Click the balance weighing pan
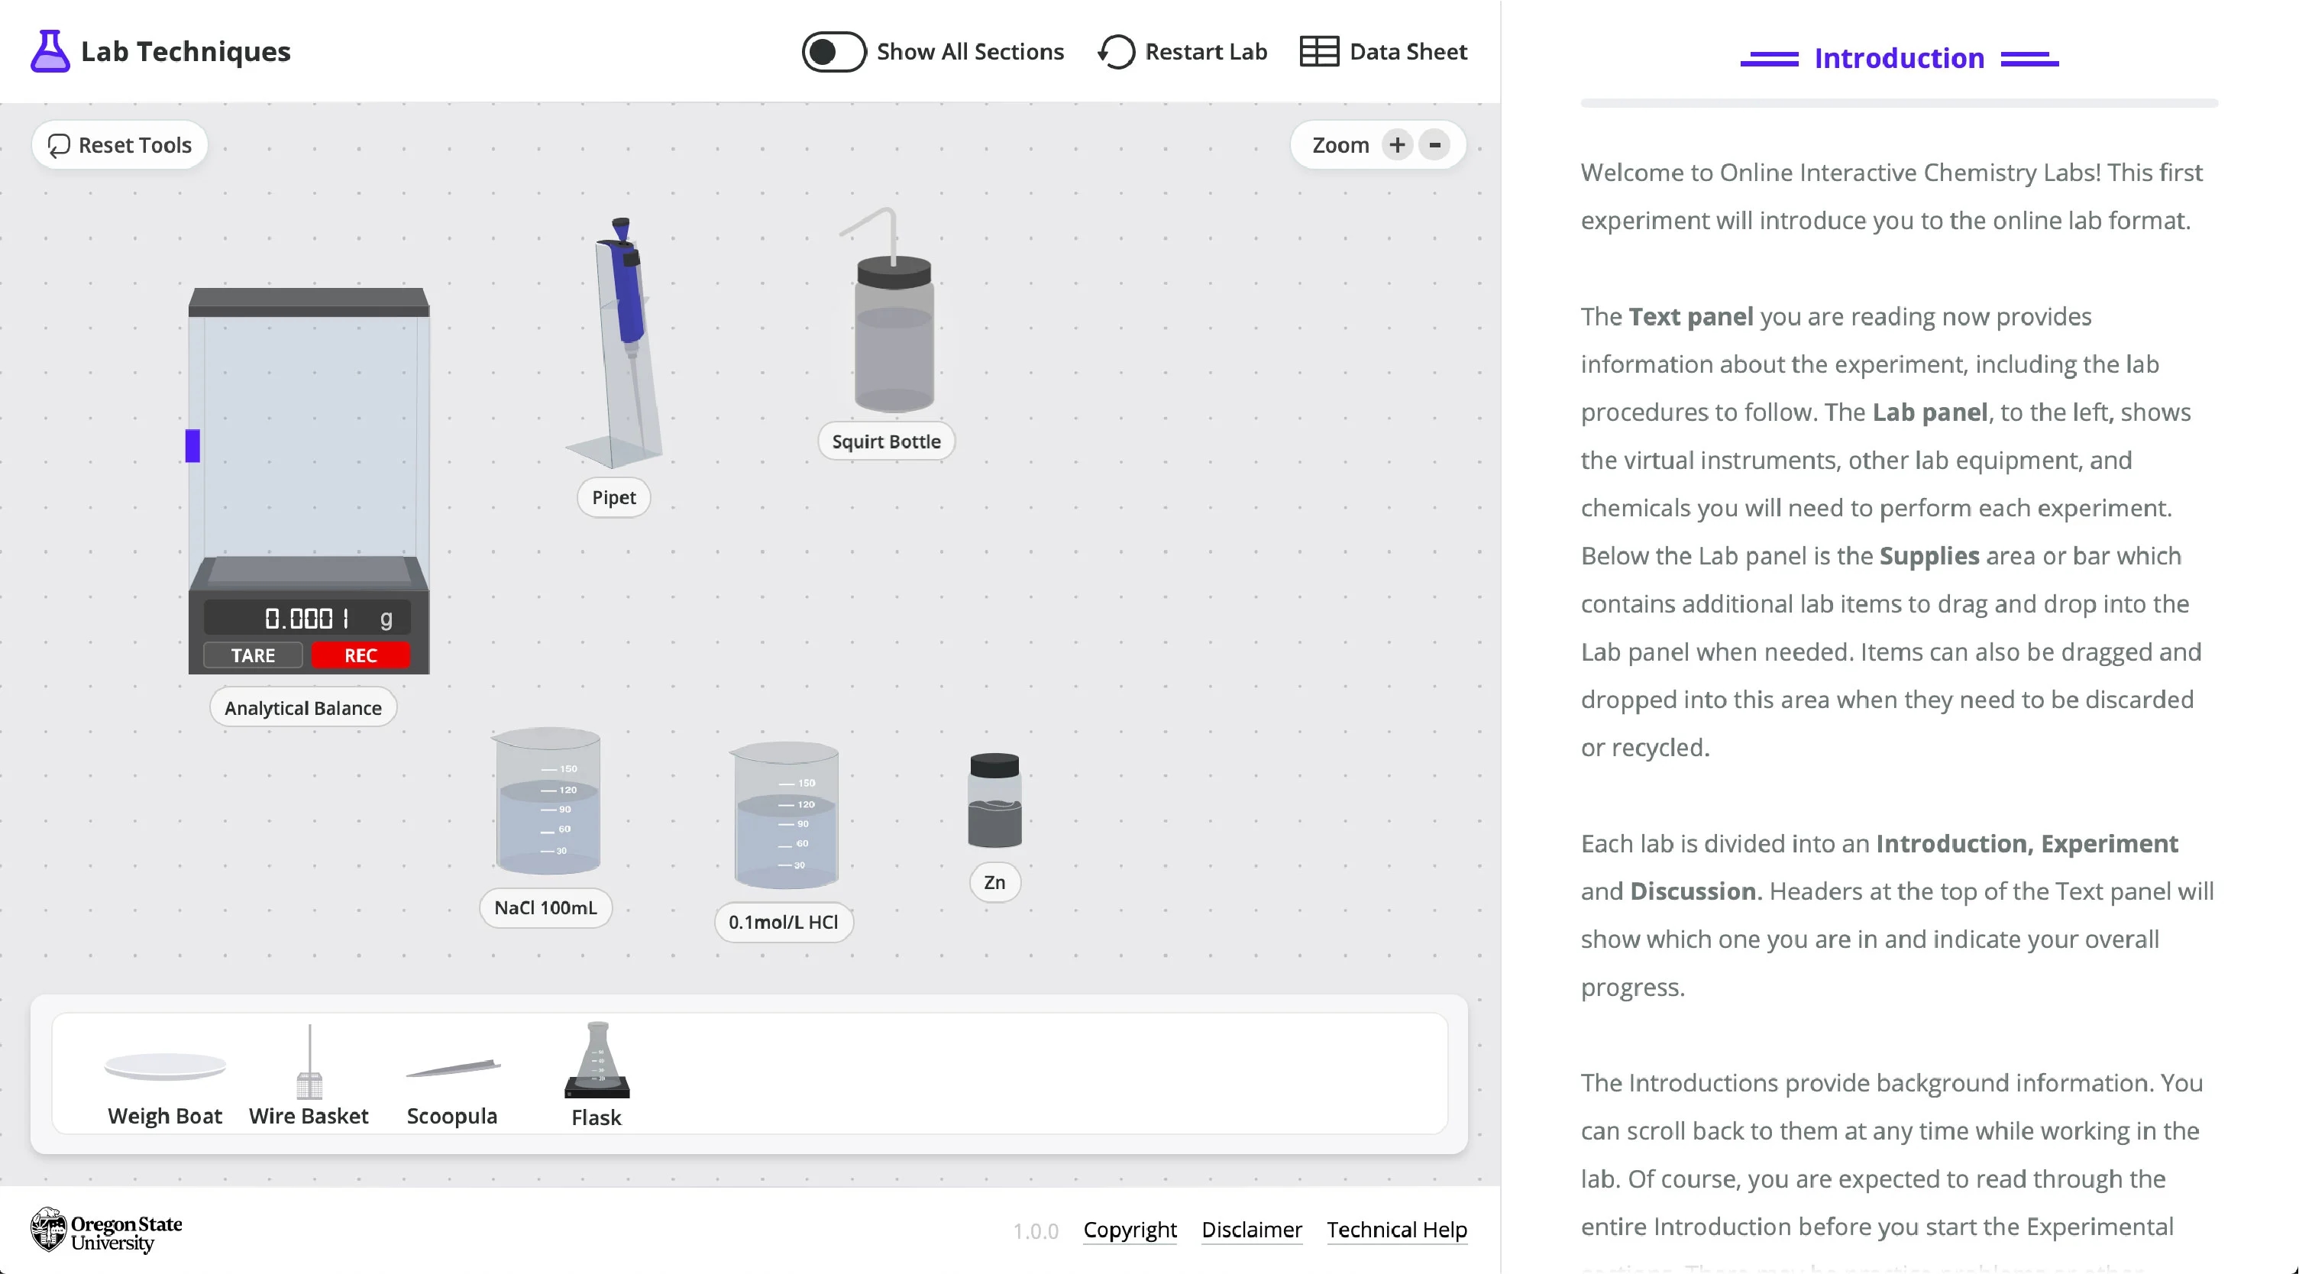This screenshot has height=1274, width=2299. (x=309, y=570)
